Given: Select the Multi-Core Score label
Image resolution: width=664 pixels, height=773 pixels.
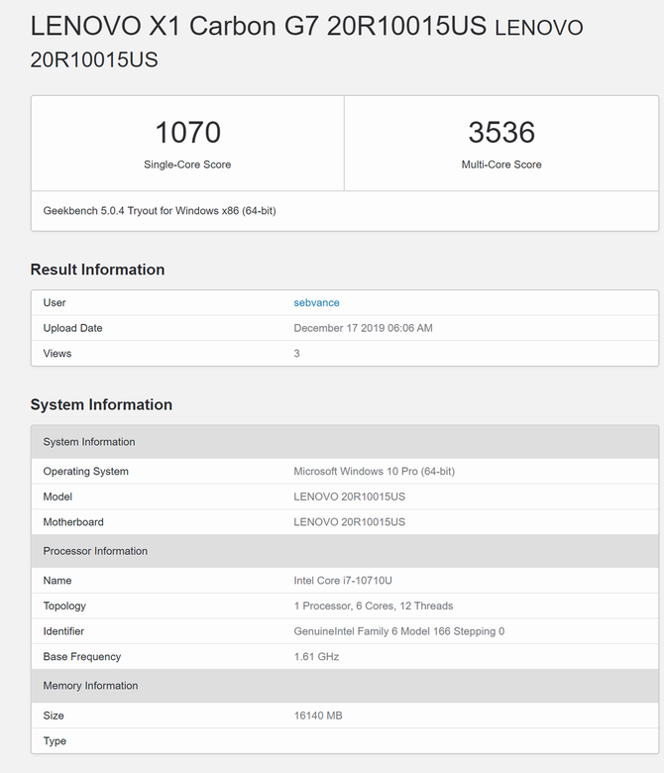Looking at the screenshot, I should [x=501, y=165].
